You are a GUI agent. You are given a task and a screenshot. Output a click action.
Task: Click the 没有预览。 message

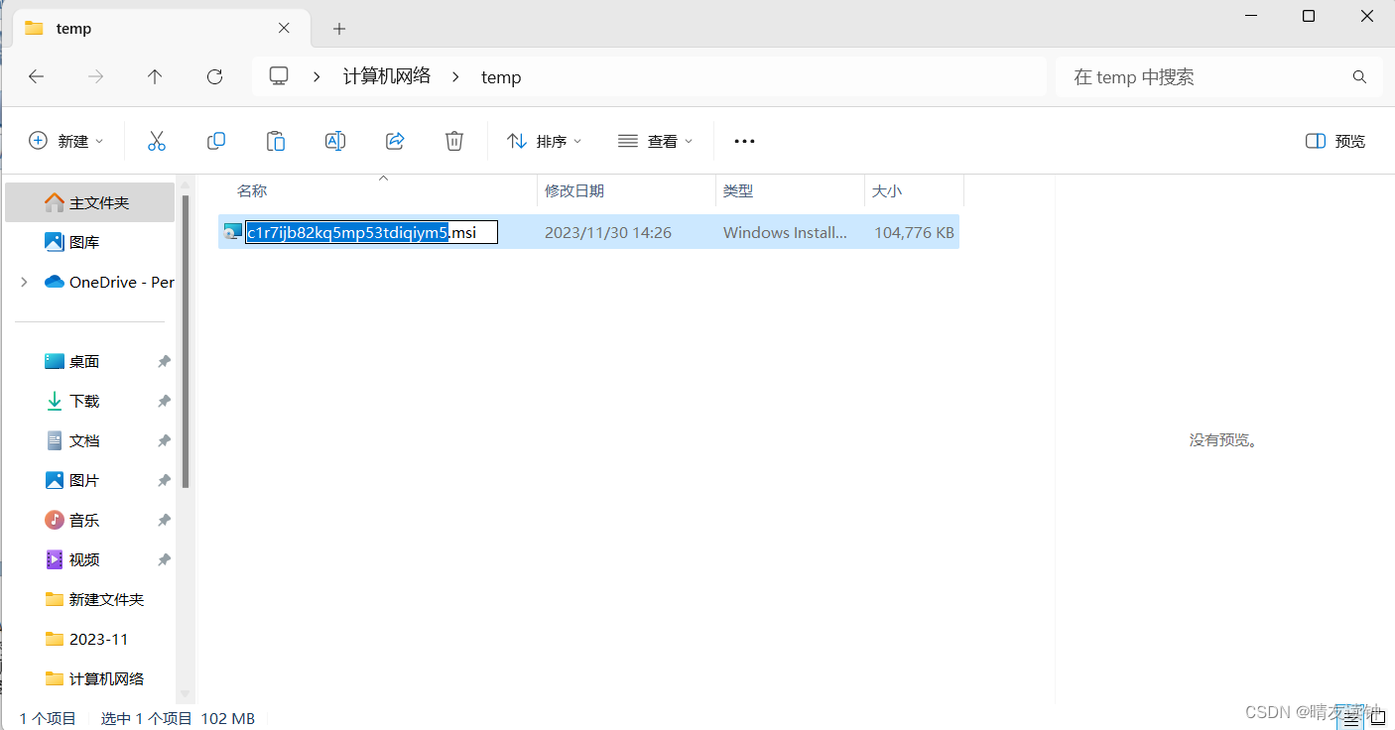1223,439
